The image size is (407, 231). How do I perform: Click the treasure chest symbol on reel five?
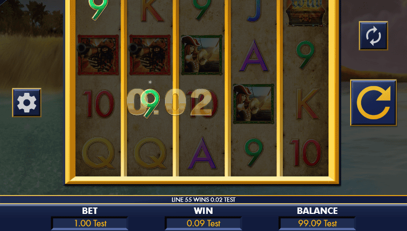coord(305,13)
